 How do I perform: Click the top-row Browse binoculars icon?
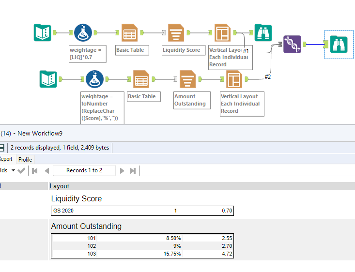[263, 32]
